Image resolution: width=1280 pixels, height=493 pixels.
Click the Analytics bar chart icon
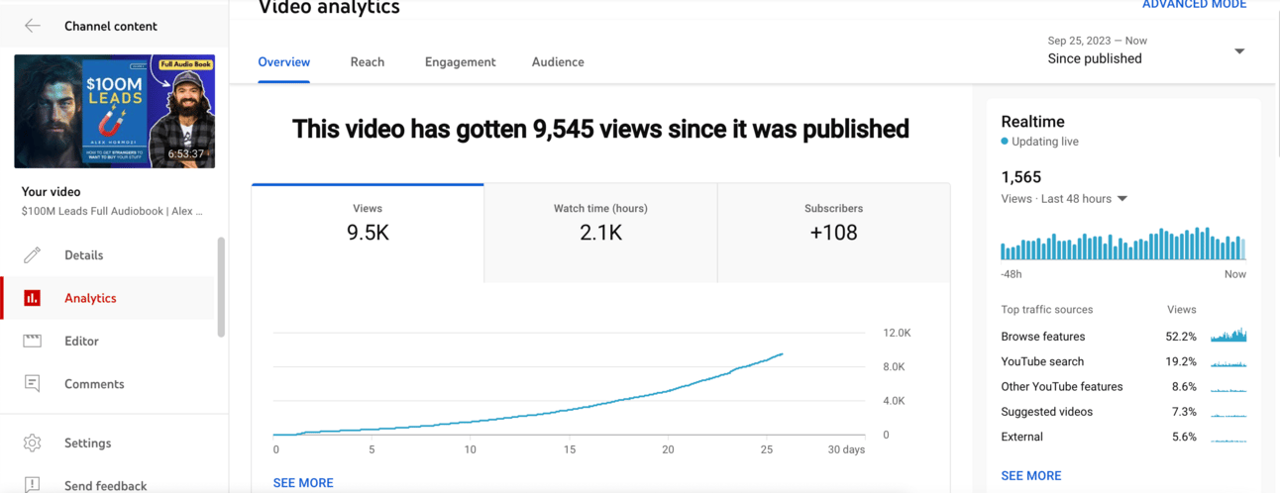(33, 298)
